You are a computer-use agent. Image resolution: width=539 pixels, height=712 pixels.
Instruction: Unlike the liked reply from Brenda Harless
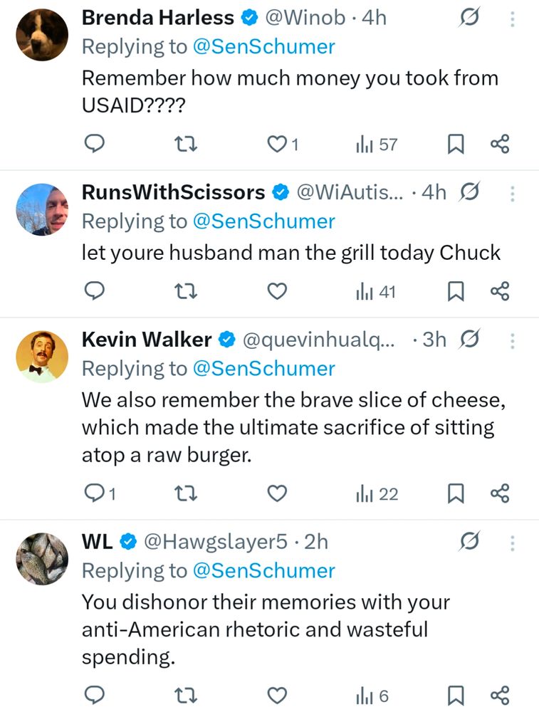tap(276, 143)
